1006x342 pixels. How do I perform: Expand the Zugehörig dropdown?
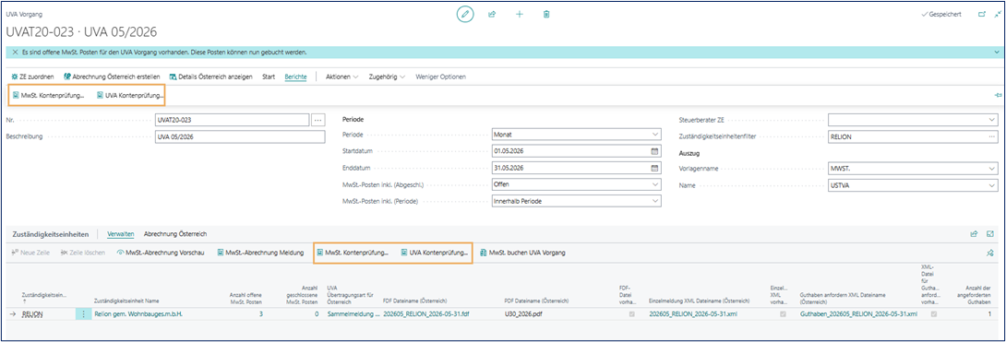(x=387, y=77)
